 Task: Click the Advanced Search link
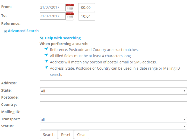coord(23,31)
